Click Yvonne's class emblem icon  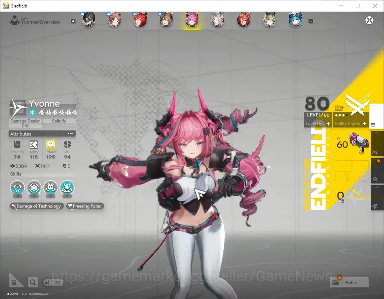pos(18,108)
